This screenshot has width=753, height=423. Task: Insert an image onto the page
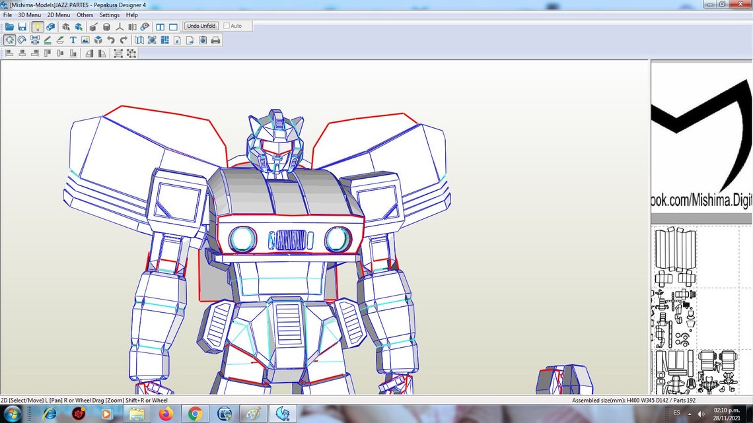85,40
